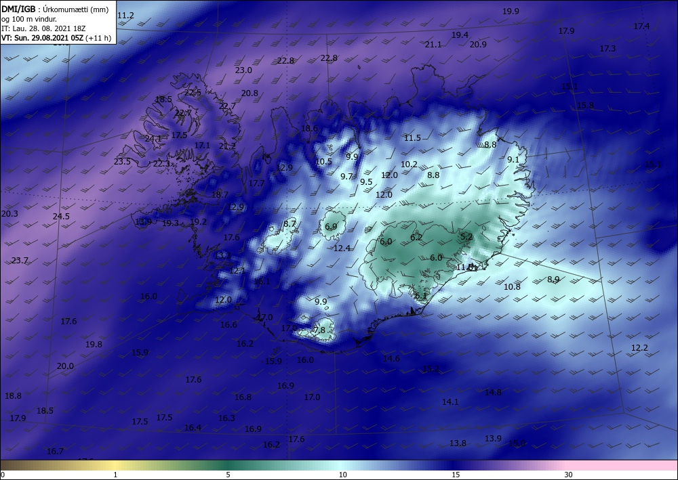Click the map value "9.1"
This screenshot has width=678, height=480.
click(x=513, y=159)
